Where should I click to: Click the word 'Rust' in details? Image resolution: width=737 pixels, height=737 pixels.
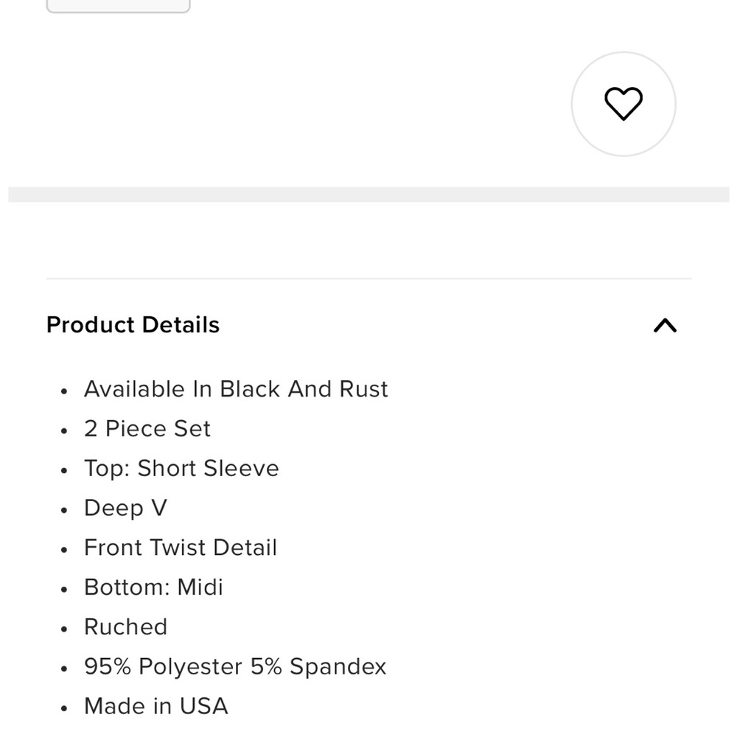[363, 389]
